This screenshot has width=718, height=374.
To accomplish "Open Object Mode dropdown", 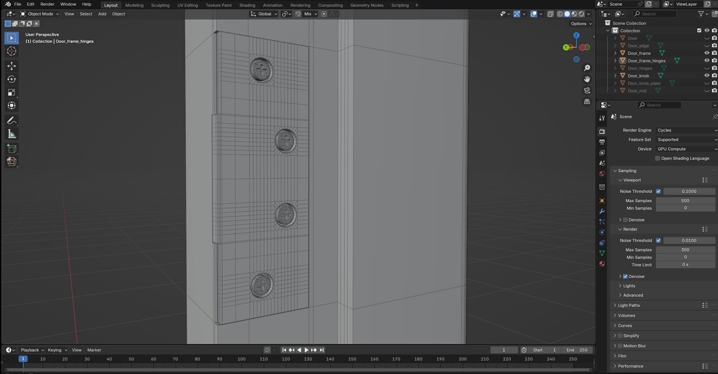I will (39, 14).
